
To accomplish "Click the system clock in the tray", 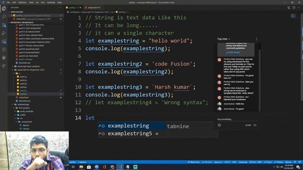I will [289, 167].
